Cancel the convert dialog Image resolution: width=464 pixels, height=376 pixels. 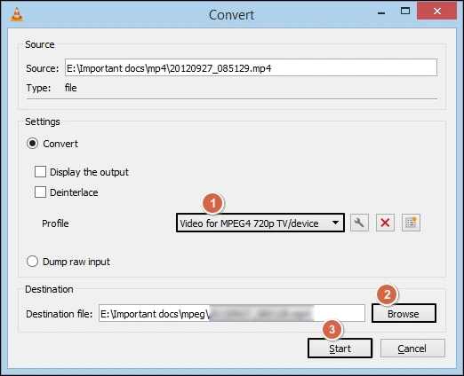click(x=412, y=349)
